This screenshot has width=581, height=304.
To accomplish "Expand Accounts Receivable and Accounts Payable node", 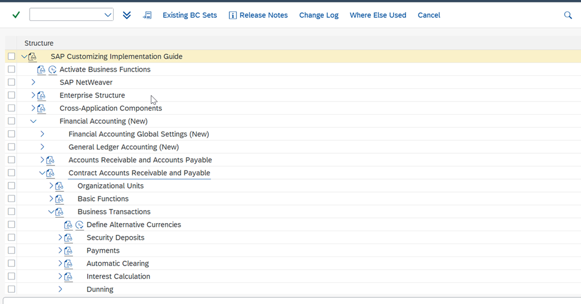I will (x=42, y=160).
